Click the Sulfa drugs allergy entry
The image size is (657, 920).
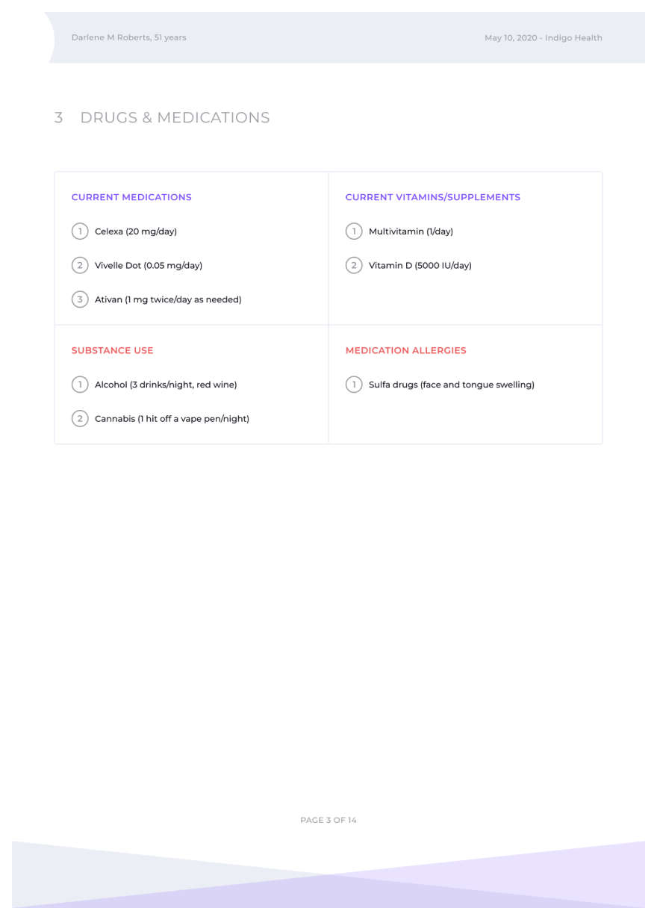click(452, 385)
